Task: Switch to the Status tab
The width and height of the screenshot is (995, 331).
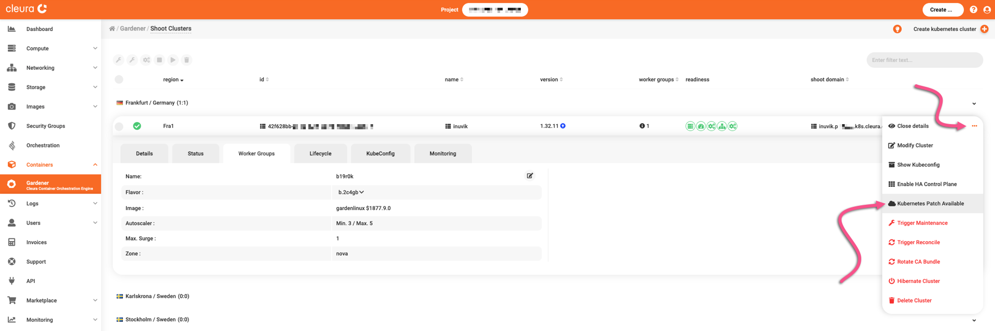Action: pos(195,154)
